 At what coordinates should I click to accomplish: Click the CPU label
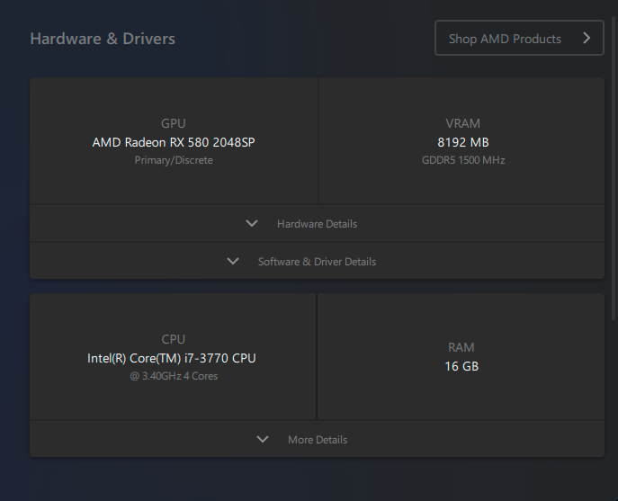click(x=173, y=339)
